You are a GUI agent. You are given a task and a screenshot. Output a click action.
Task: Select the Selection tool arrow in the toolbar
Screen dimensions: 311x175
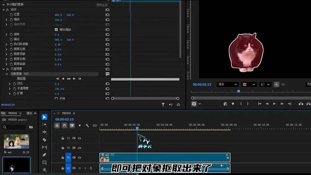point(44,117)
